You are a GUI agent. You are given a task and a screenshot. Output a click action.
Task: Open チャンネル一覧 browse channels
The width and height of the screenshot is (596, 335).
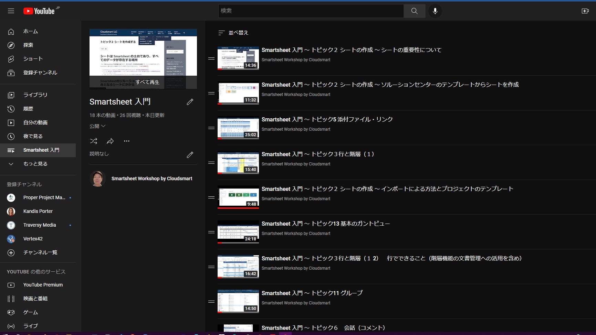click(x=38, y=252)
